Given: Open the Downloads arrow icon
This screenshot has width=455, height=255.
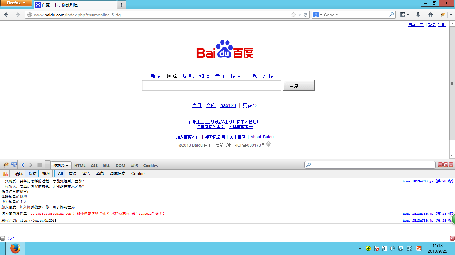Looking at the screenshot, I should pos(418,15).
